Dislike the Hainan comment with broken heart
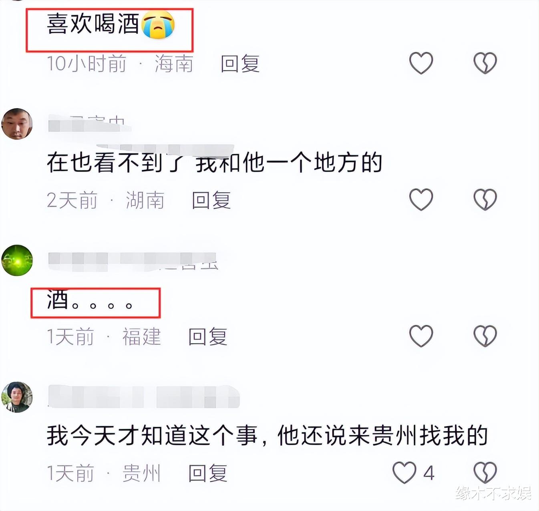Screen dimensions: 539x511 485,63
